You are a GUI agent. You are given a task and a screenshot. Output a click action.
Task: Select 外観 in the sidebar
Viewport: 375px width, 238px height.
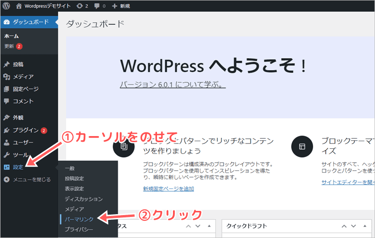18,118
